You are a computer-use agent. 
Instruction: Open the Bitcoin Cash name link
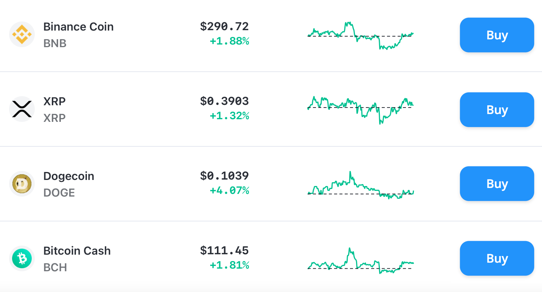(x=77, y=251)
